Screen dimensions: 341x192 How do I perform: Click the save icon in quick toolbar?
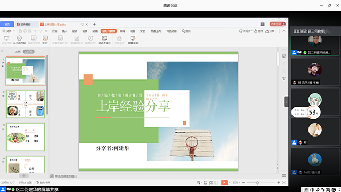[20, 31]
